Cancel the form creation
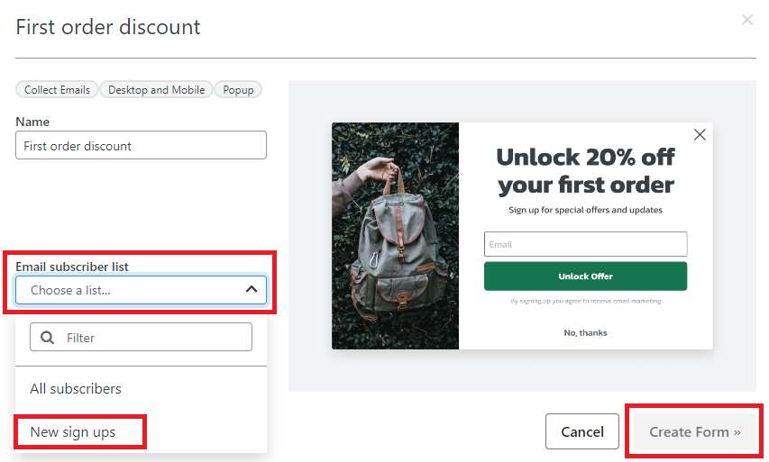Screen dimensions: 769x462 [x=582, y=431]
